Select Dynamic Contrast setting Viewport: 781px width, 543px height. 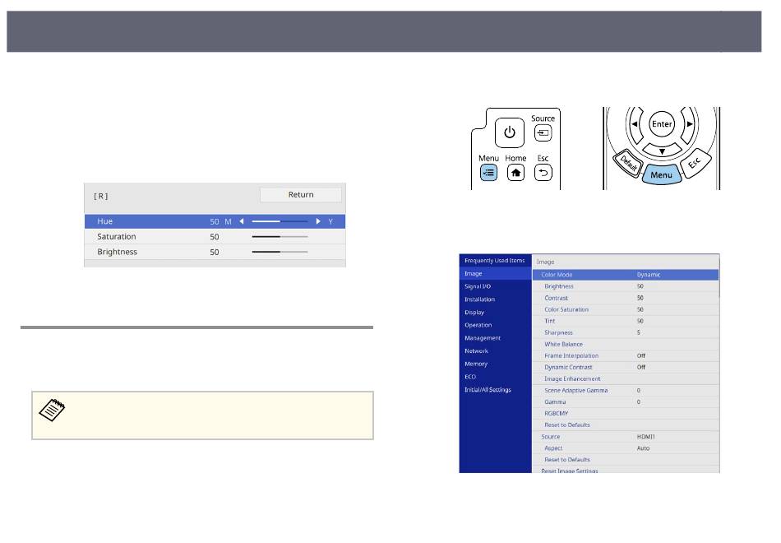coord(626,367)
